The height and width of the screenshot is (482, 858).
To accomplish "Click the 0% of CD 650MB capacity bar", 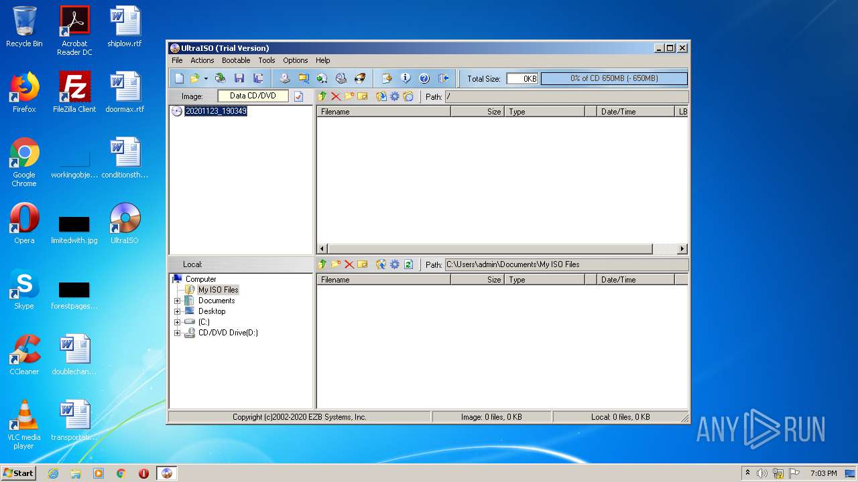I will pyautogui.click(x=614, y=78).
